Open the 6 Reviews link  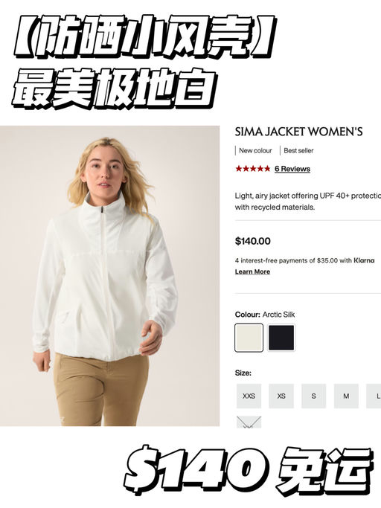coord(292,169)
